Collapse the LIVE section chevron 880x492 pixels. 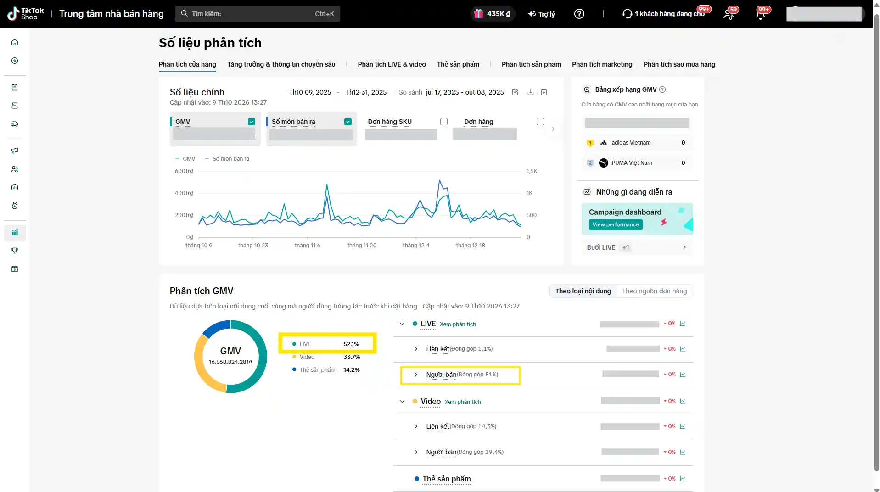[x=402, y=324]
